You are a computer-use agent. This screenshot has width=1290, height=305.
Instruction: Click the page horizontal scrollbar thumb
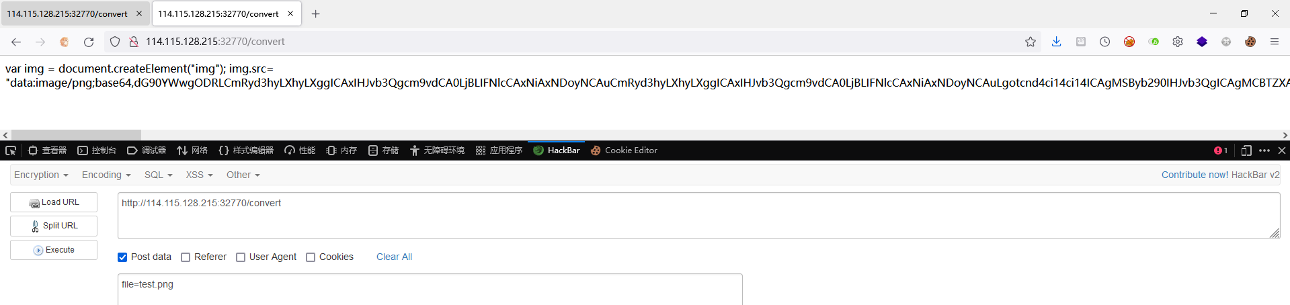point(77,135)
